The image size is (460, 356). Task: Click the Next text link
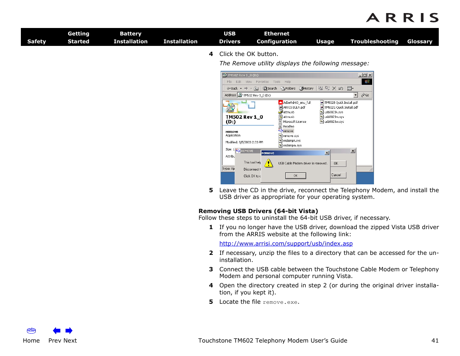coord(70,341)
